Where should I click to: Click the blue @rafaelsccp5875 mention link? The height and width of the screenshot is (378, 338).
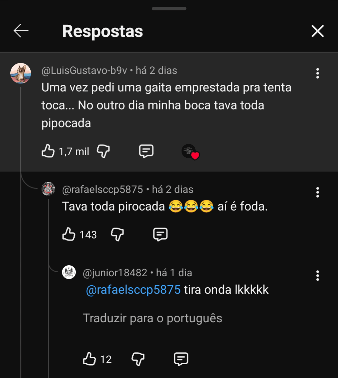133,290
